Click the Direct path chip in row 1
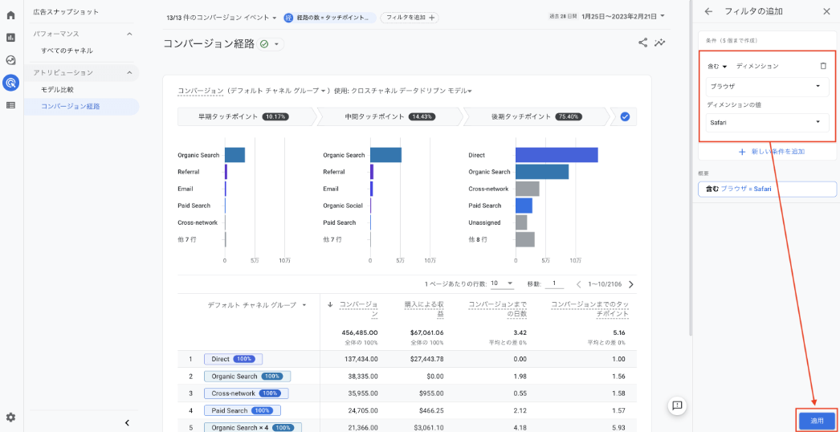 click(233, 359)
